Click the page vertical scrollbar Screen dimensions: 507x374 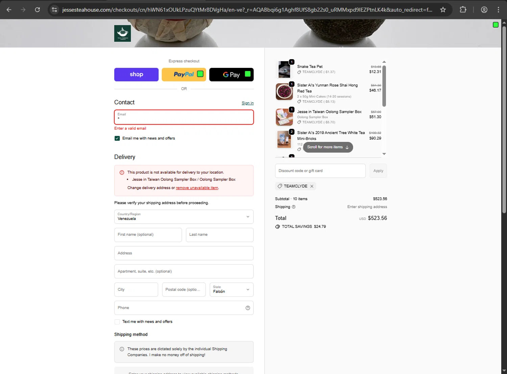coord(504,120)
